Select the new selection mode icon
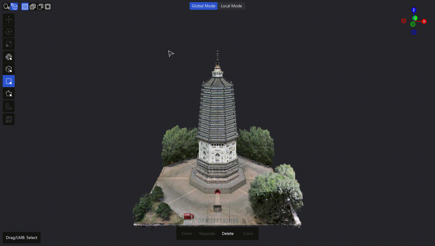 coord(25,6)
